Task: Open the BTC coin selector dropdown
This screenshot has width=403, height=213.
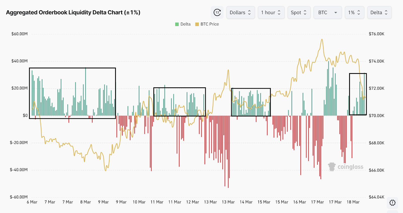Action: tap(327, 12)
